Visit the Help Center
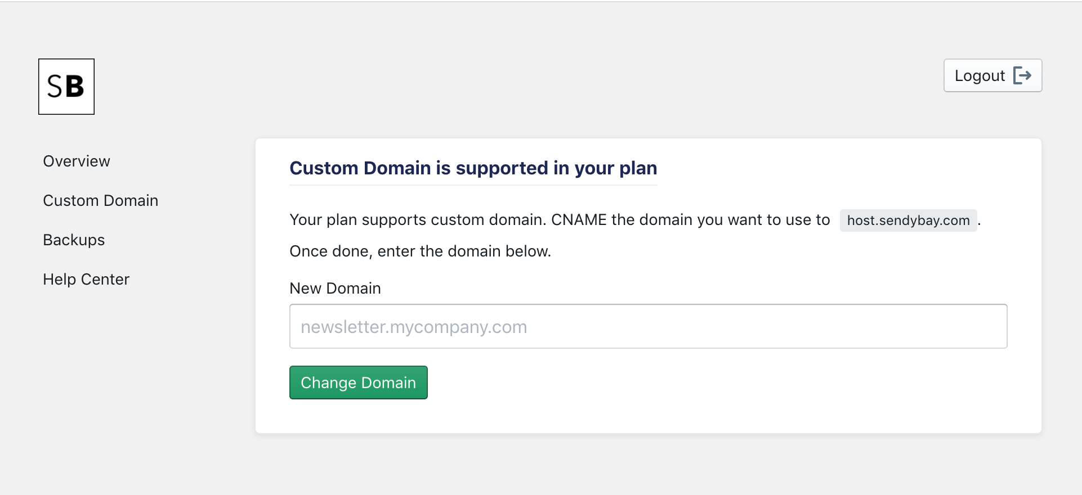Viewport: 1082px width, 495px height. pyautogui.click(x=86, y=280)
